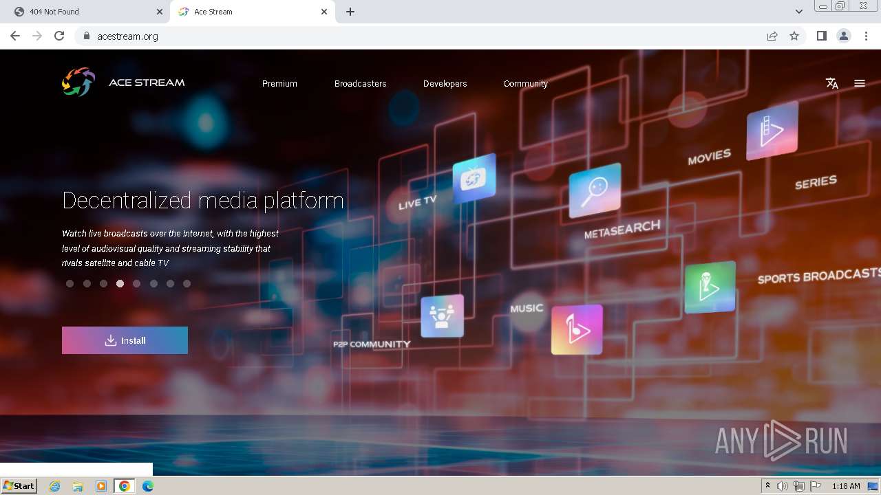Select the fifth carousel slide dot
The image size is (881, 495).
click(137, 283)
